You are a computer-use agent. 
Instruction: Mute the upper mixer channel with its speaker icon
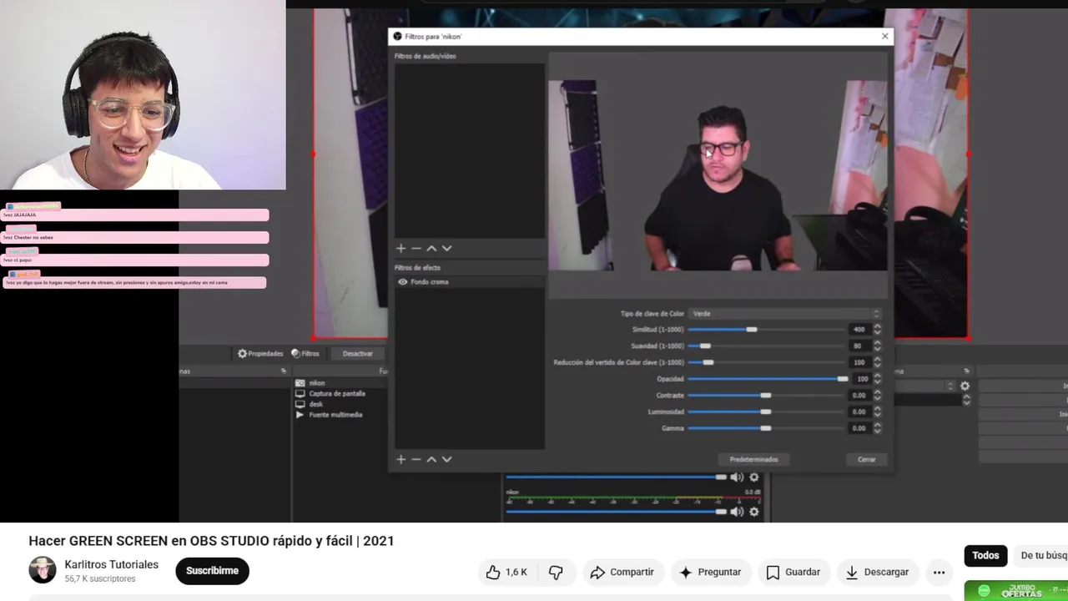click(x=737, y=477)
